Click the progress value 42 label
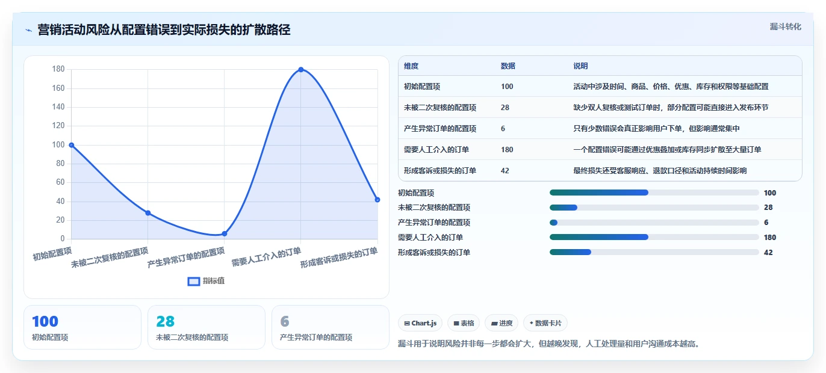The image size is (826, 373). pyautogui.click(x=768, y=253)
